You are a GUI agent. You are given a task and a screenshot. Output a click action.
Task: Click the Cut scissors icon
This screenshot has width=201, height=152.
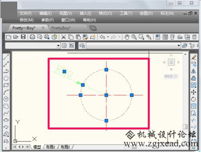(x=63, y=37)
